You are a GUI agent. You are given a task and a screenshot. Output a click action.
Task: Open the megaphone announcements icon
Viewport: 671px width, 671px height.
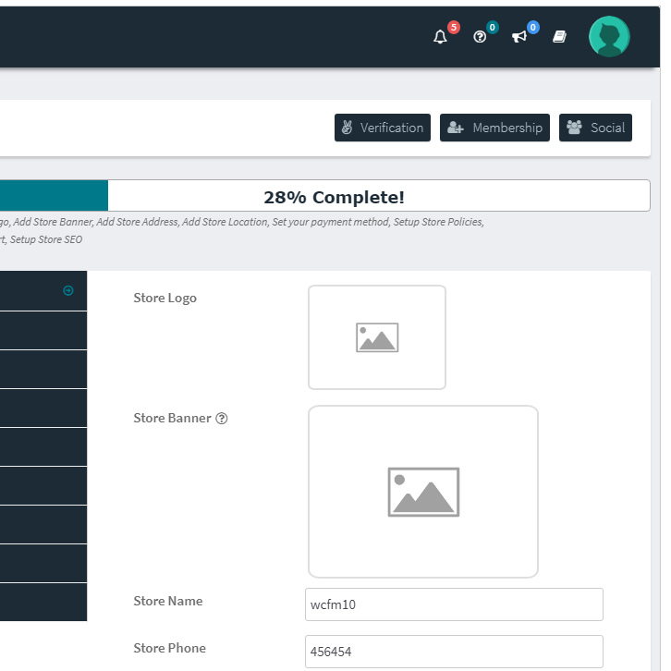pyautogui.click(x=519, y=37)
